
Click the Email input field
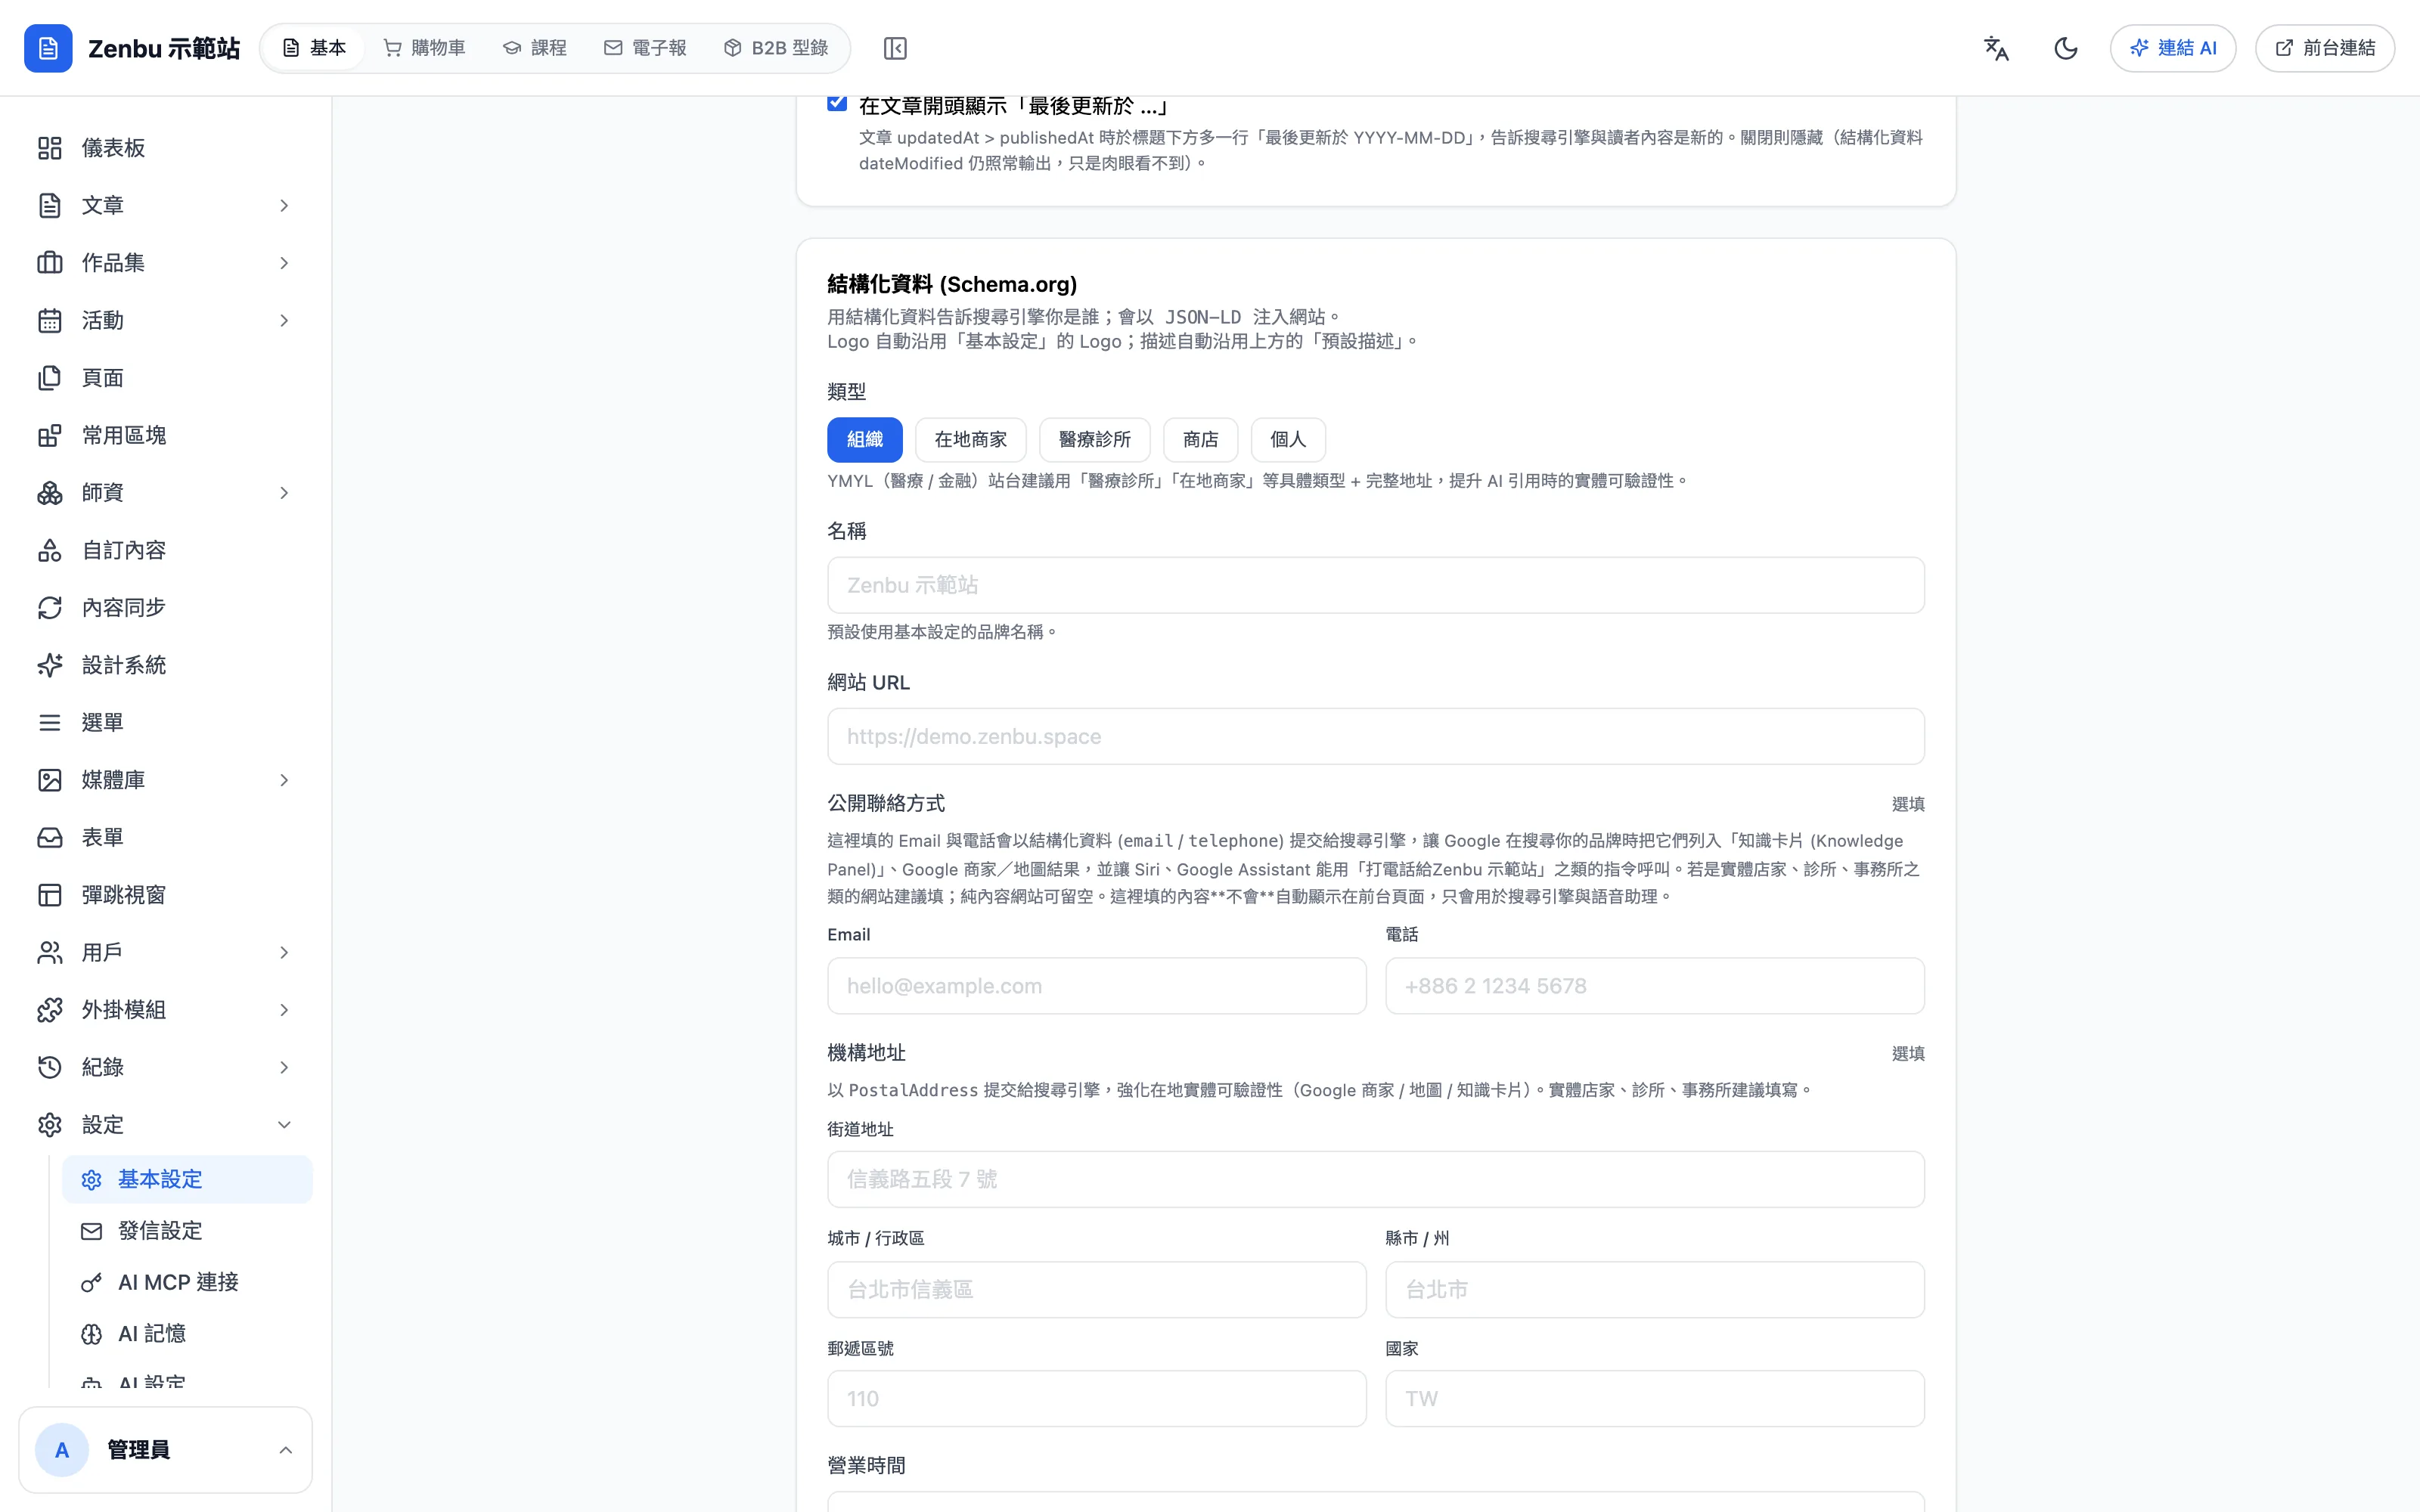pos(1096,986)
